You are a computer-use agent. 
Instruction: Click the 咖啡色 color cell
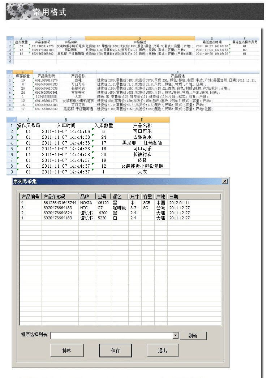tap(119, 208)
